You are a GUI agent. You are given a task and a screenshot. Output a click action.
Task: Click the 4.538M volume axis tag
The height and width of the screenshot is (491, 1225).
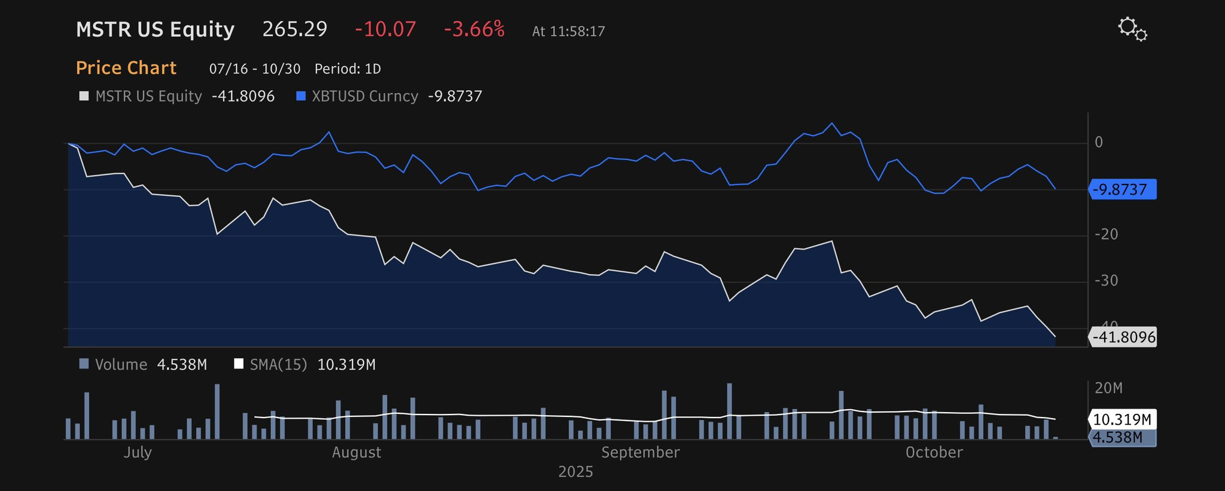point(1123,438)
